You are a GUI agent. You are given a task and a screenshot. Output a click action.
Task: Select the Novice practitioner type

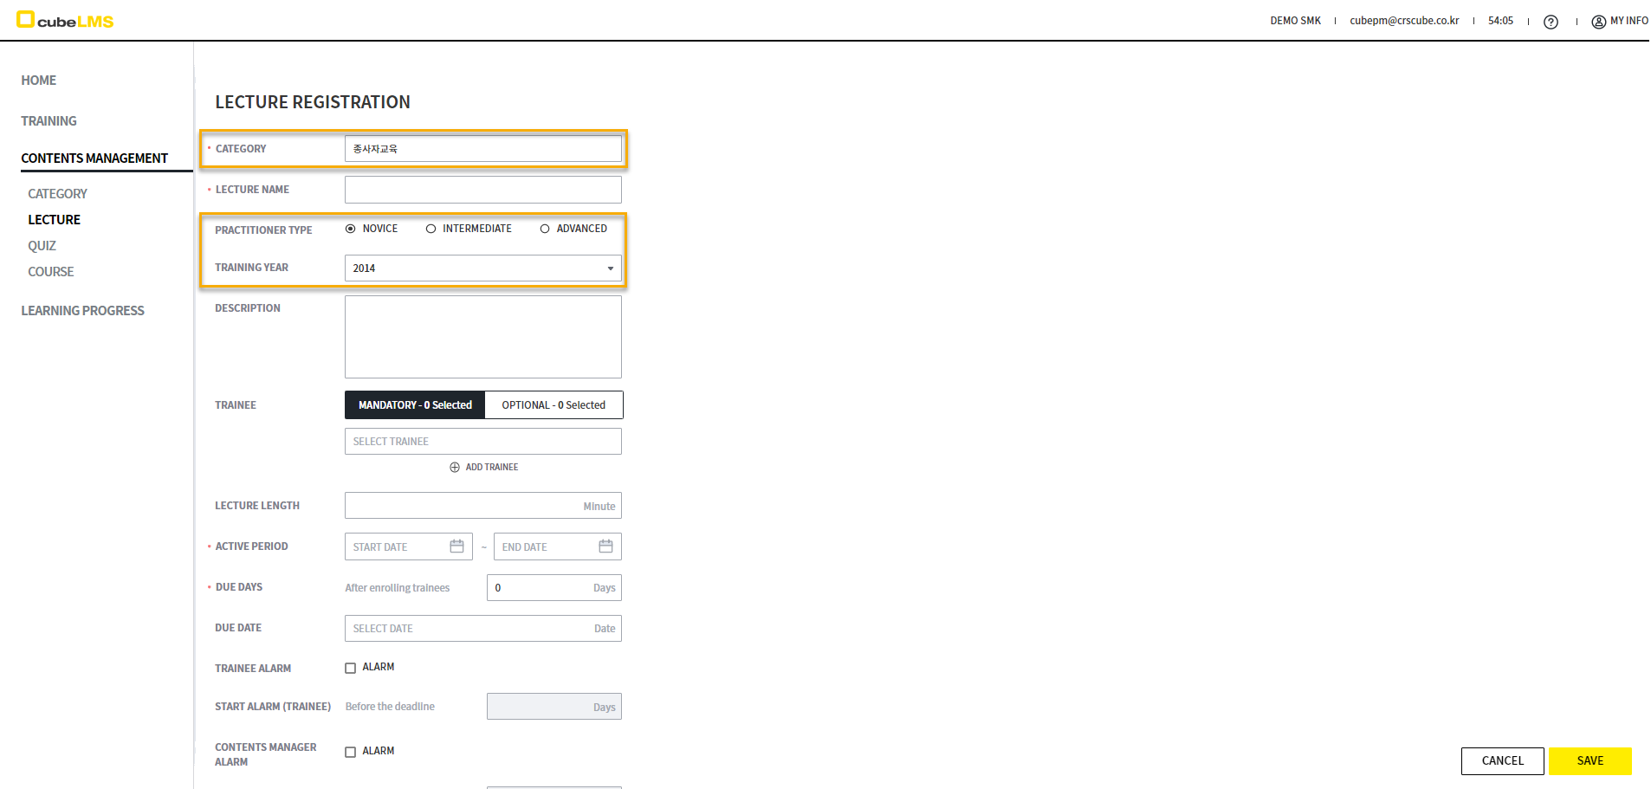[351, 229]
